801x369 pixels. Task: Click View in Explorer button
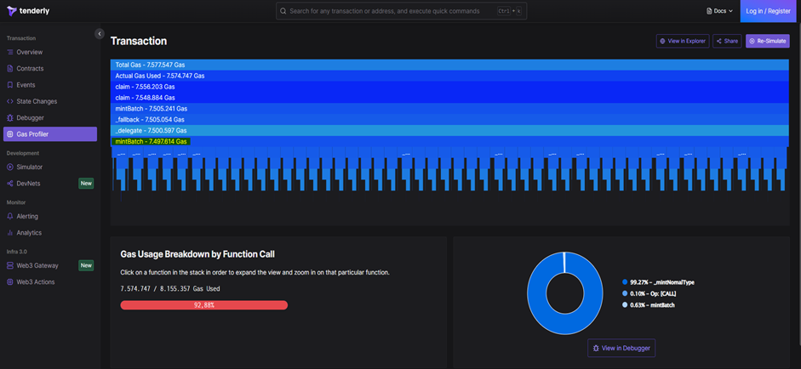click(x=683, y=41)
